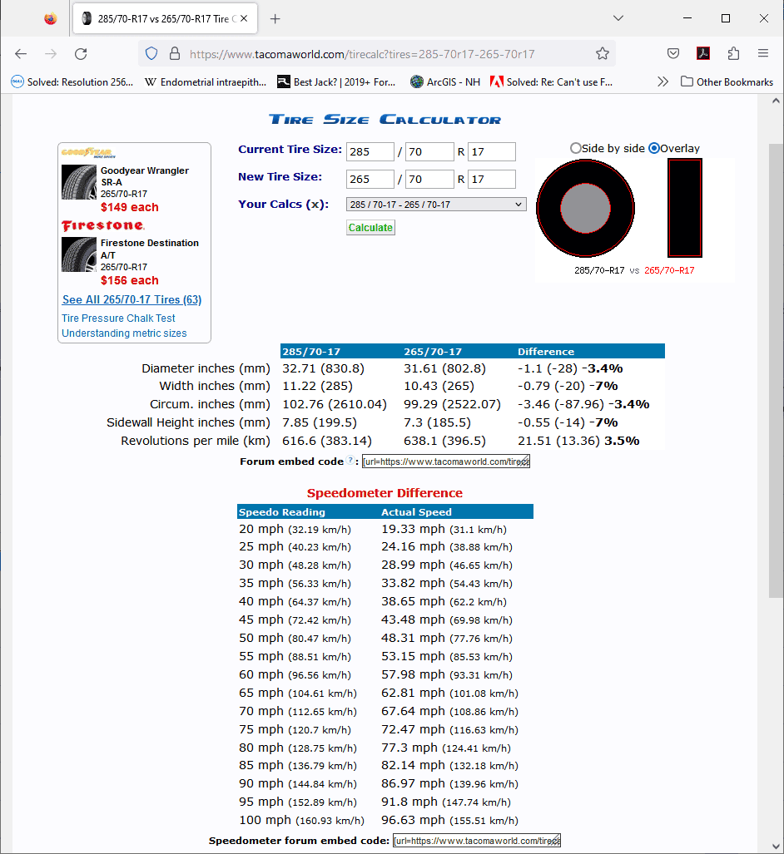
Task: Click the Goodyear Wrangler tire thumbnail
Action: [x=79, y=182]
